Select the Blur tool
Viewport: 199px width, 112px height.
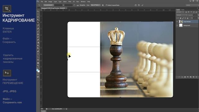click(38, 46)
